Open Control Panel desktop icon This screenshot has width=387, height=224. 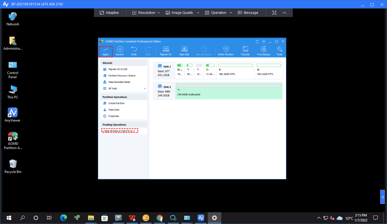(13, 70)
